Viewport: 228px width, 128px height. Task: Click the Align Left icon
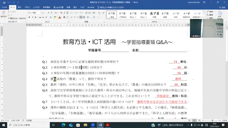[72, 17]
